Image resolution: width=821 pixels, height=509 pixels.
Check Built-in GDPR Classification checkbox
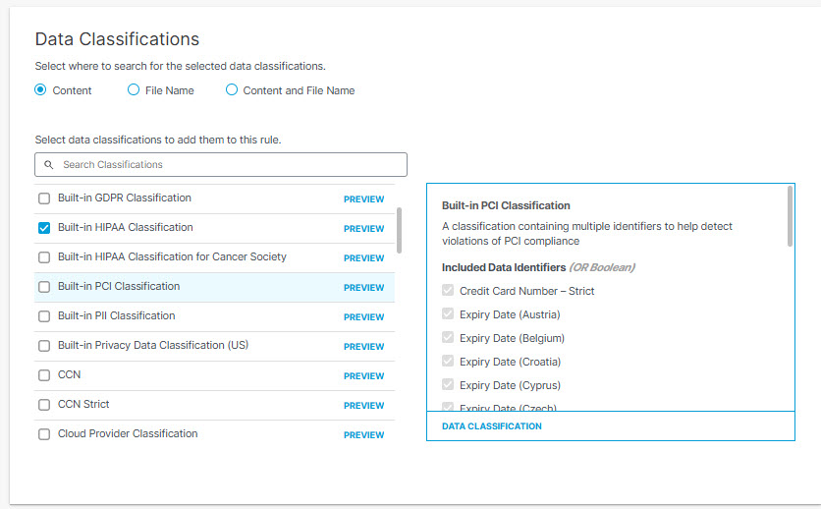click(x=44, y=198)
